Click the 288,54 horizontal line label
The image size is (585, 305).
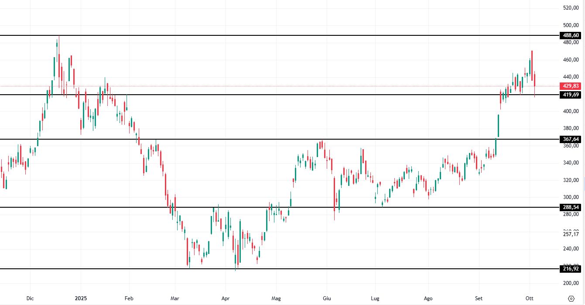571,207
